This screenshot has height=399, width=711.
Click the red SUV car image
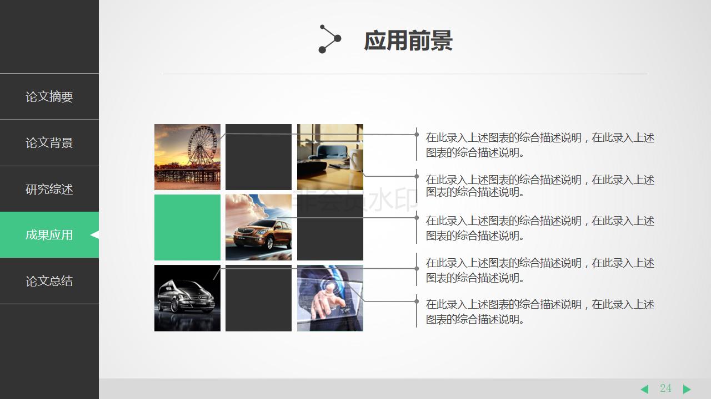point(258,227)
